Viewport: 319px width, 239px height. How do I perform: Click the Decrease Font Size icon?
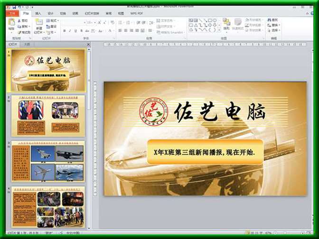(105, 23)
